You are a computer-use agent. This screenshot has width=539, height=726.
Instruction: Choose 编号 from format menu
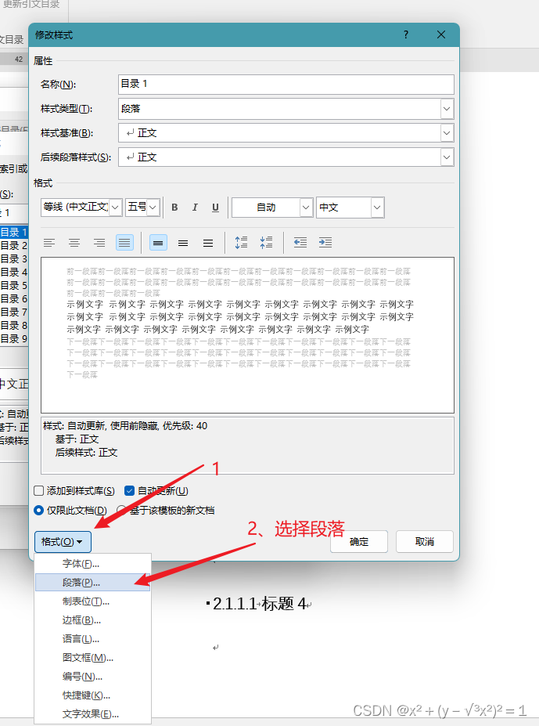pyautogui.click(x=93, y=677)
